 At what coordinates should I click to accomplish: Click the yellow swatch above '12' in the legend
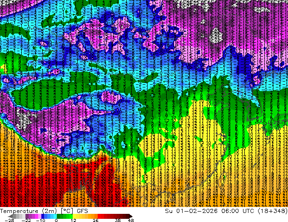point(74,216)
